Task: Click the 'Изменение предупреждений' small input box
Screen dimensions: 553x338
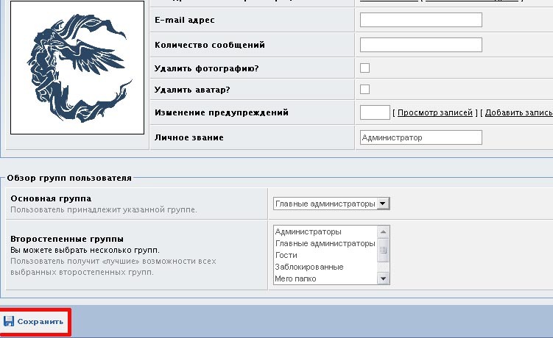Action: [375, 112]
